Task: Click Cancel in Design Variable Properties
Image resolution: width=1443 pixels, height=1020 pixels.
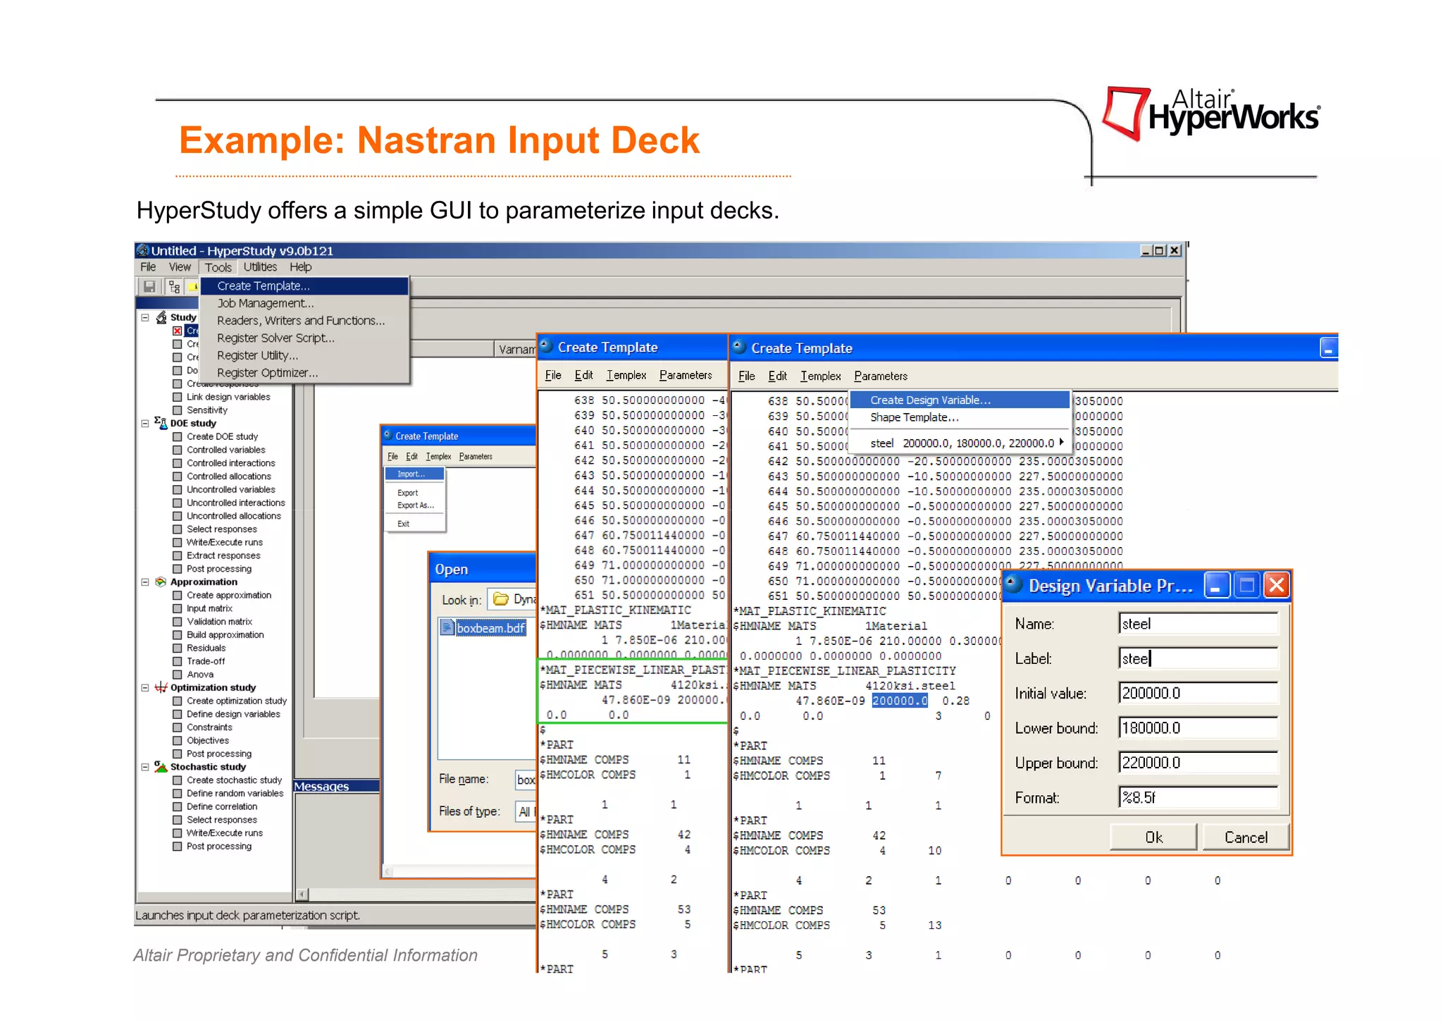Action: click(1246, 837)
